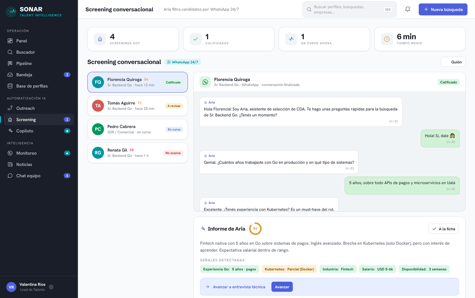Click the Nueva búsqueda button
The height and width of the screenshot is (298, 475).
click(x=443, y=9)
